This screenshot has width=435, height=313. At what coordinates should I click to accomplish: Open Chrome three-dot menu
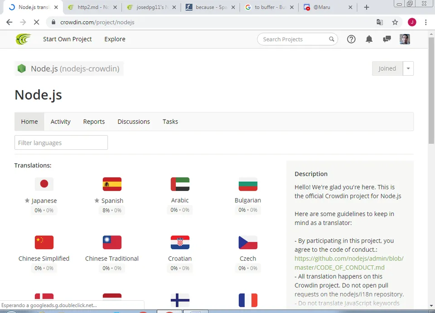(x=426, y=22)
